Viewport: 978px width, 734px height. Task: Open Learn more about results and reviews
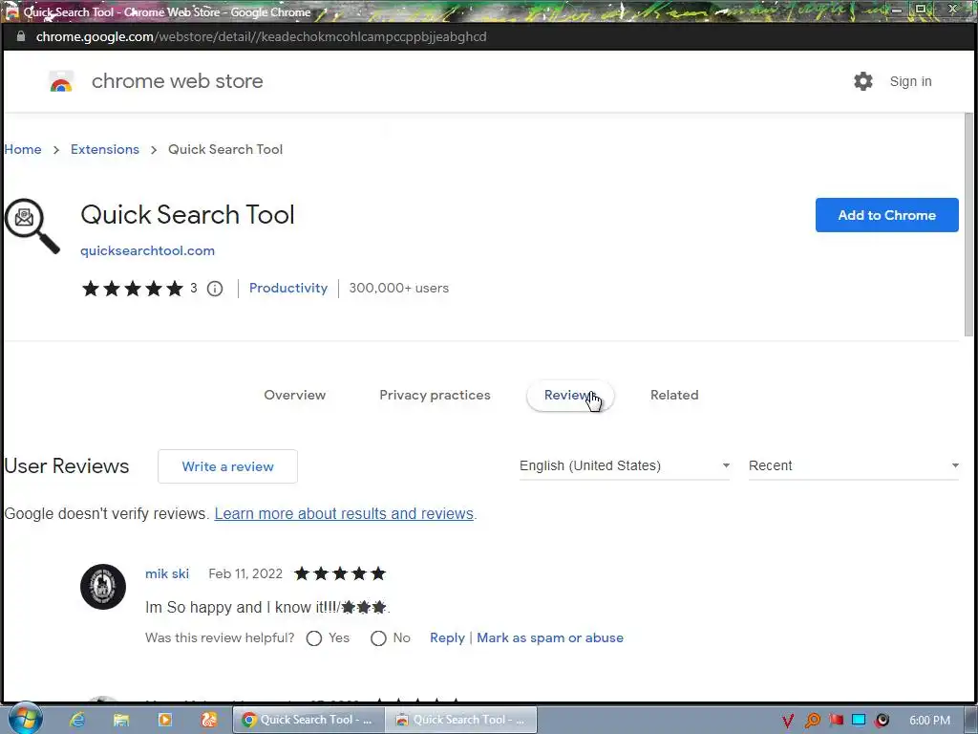[x=344, y=513]
